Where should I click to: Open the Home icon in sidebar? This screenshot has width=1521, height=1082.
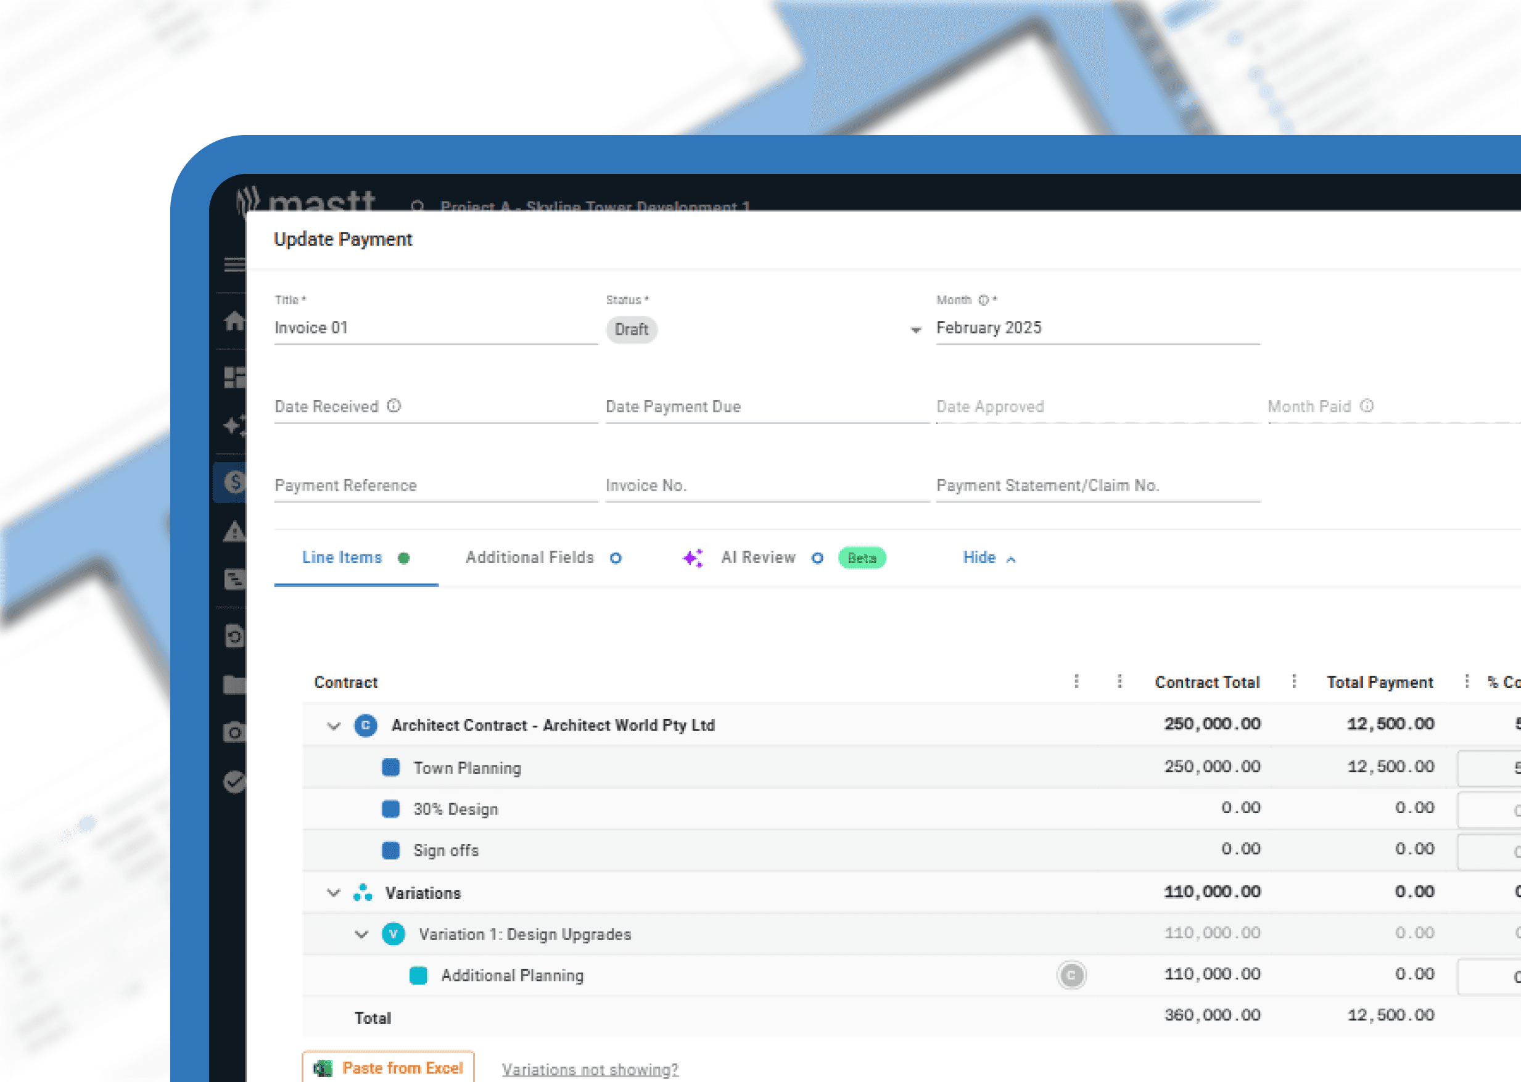coord(234,321)
